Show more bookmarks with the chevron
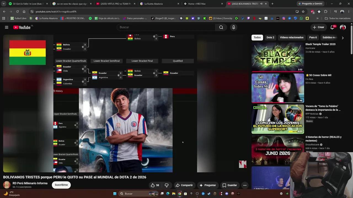The height and width of the screenshot is (198, 353). [x=317, y=18]
